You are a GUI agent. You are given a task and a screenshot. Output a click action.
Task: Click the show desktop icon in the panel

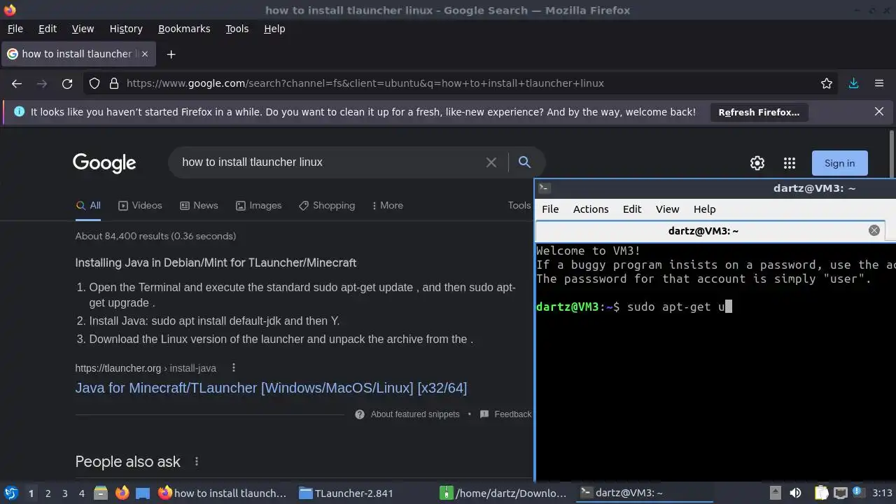[143, 493]
